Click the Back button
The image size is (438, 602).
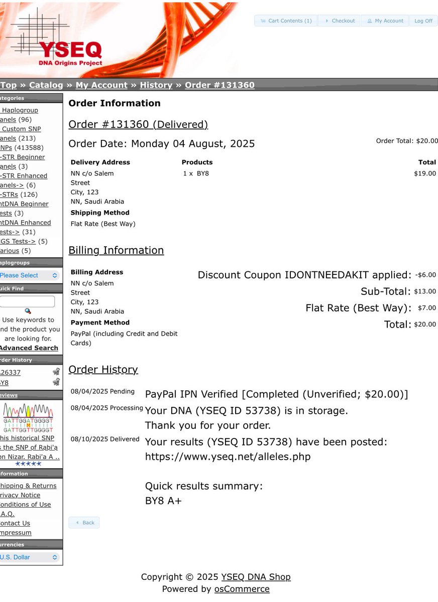tap(84, 523)
